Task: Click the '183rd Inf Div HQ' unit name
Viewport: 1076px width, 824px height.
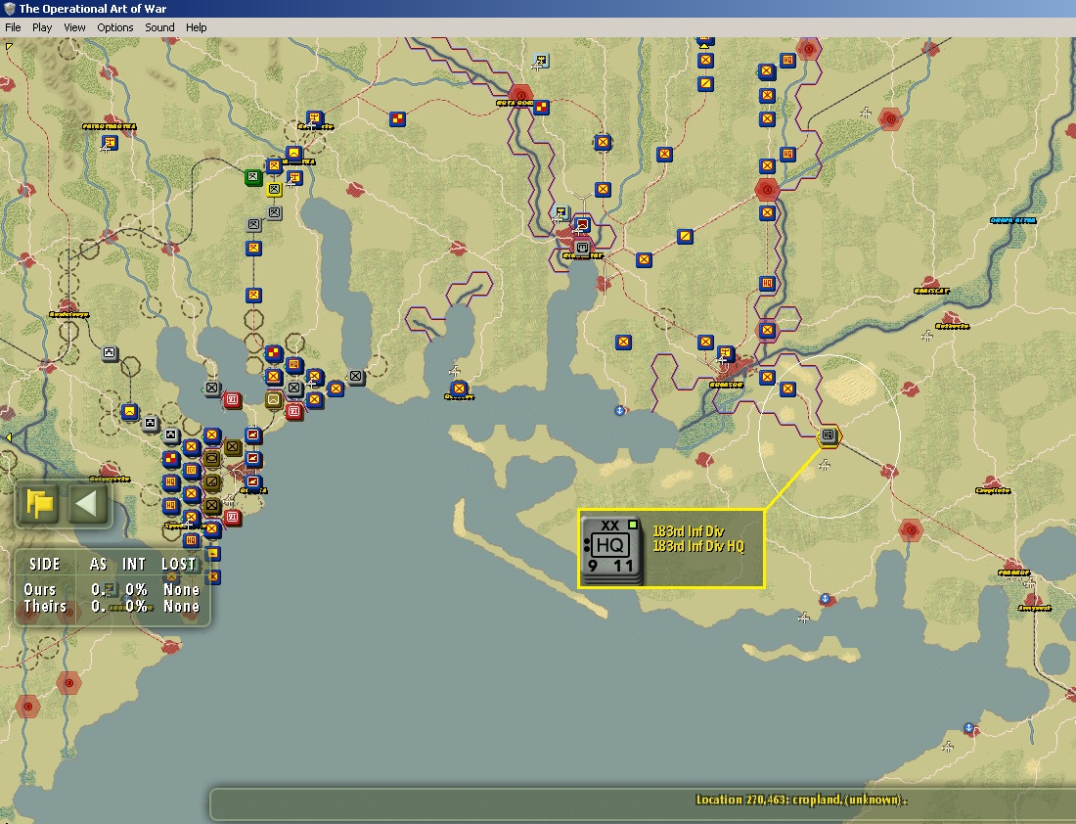Action: pos(698,546)
